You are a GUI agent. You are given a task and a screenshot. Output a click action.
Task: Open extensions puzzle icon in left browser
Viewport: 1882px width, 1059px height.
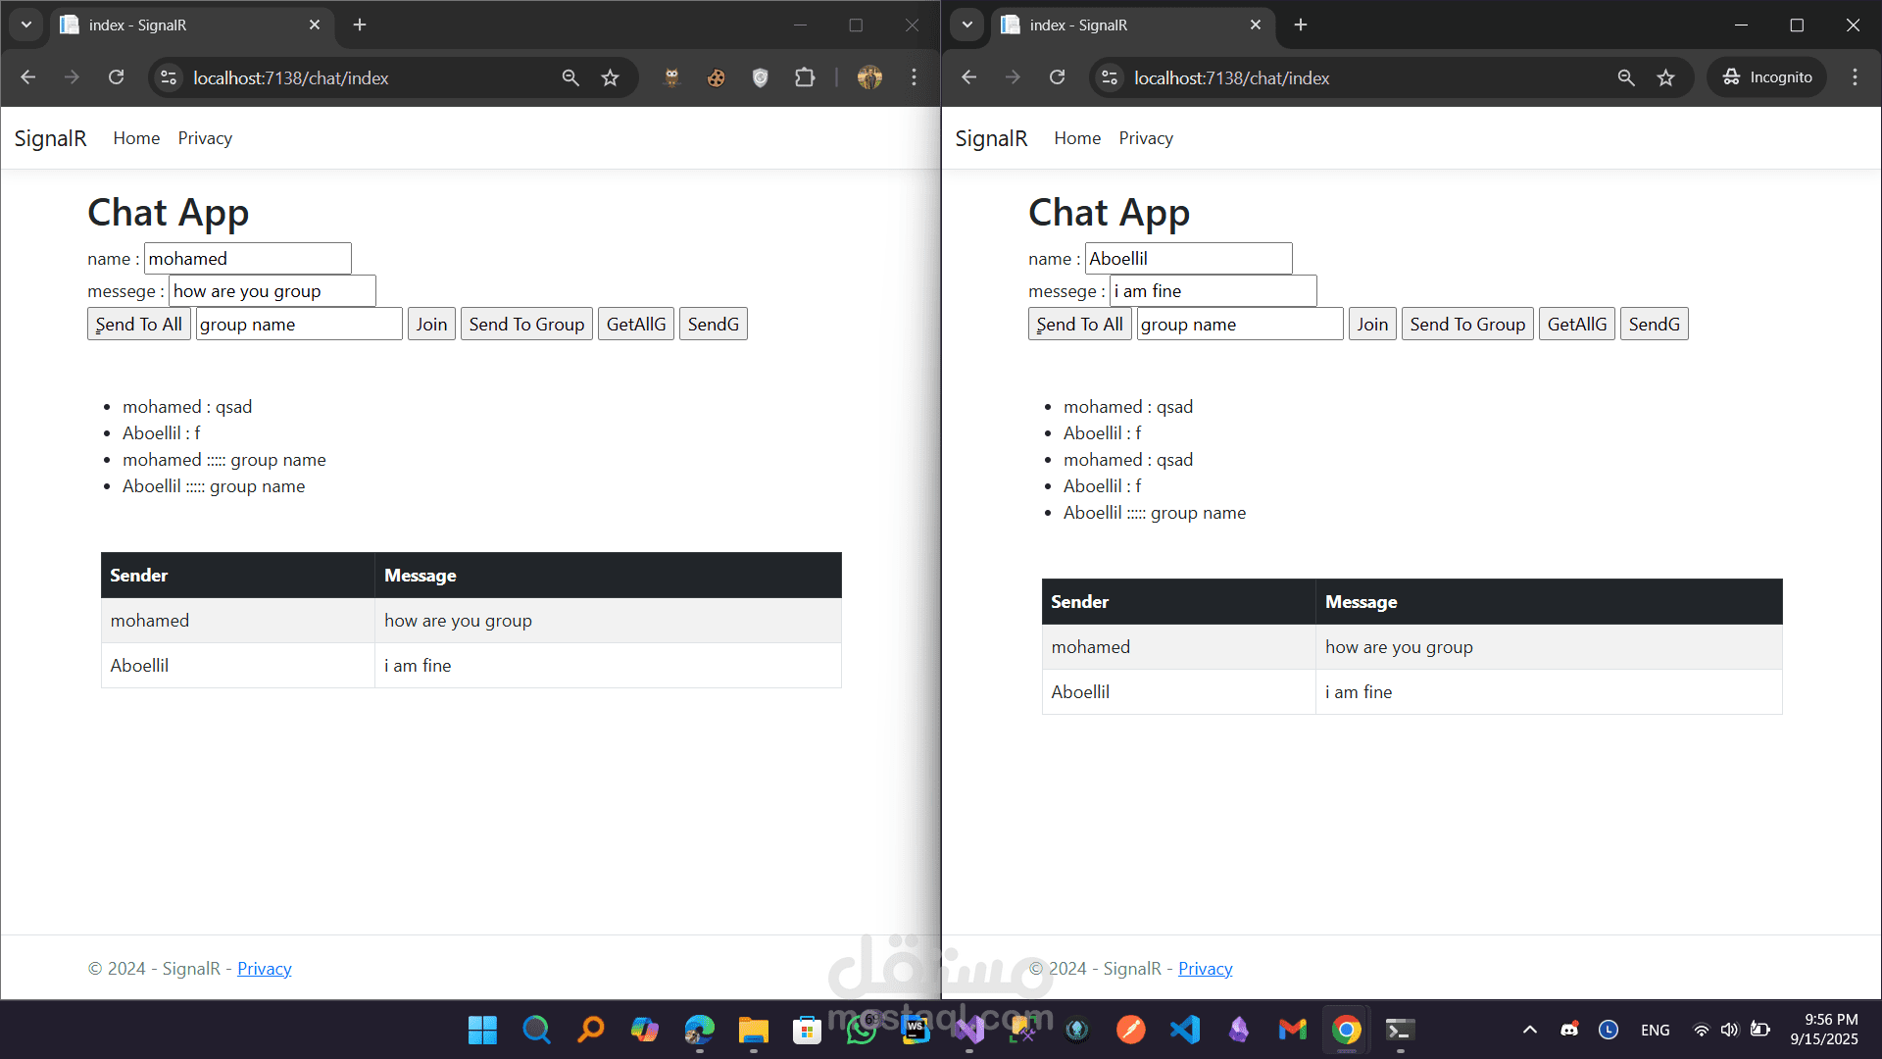click(805, 77)
